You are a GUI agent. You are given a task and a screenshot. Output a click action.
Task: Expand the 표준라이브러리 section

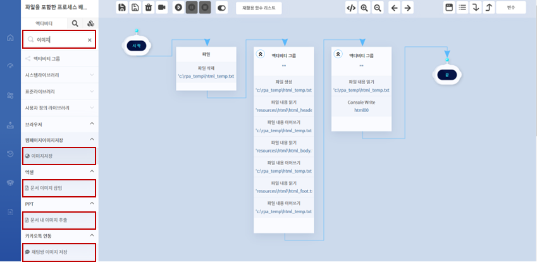59,91
